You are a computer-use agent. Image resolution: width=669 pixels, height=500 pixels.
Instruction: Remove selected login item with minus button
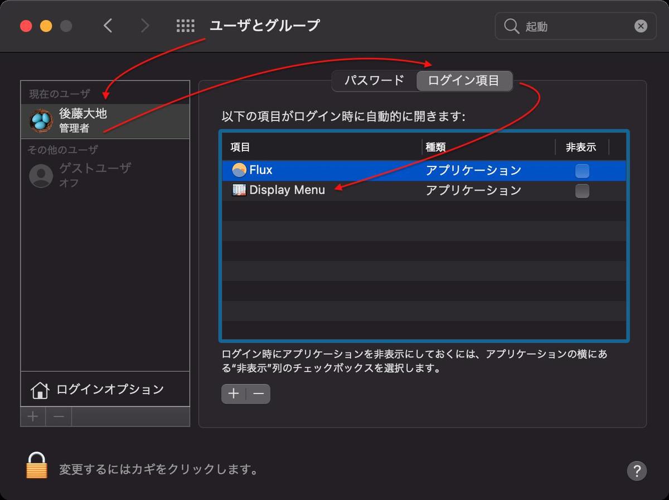258,394
